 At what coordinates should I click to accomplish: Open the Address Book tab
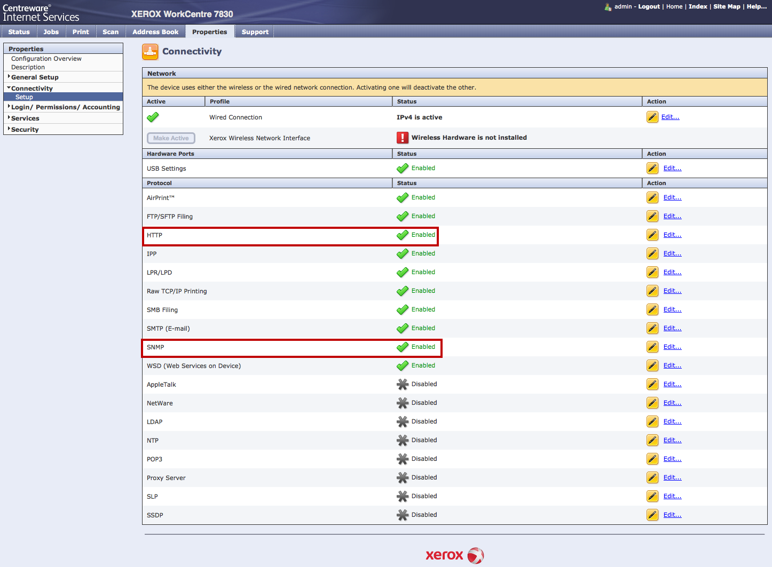[x=155, y=32]
